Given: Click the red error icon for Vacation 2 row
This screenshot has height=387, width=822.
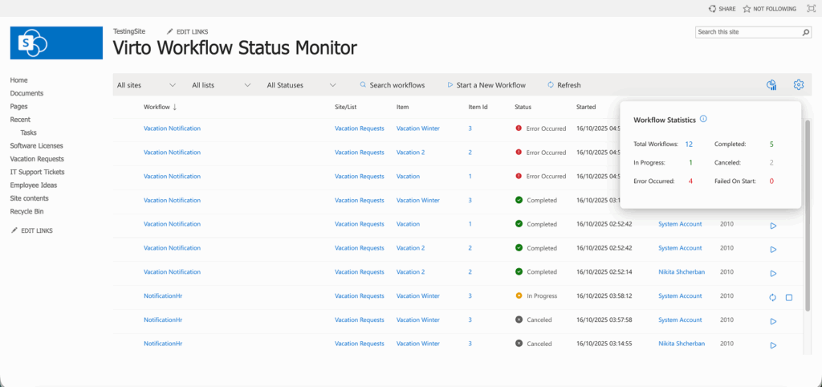Looking at the screenshot, I should point(519,152).
